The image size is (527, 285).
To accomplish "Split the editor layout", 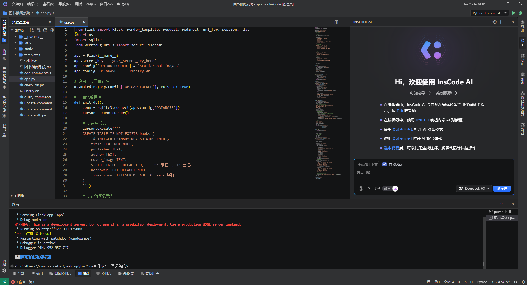I will click(x=336, y=22).
